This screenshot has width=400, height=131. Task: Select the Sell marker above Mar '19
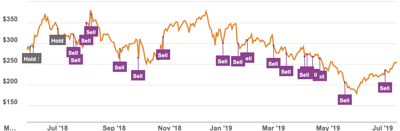point(273,64)
